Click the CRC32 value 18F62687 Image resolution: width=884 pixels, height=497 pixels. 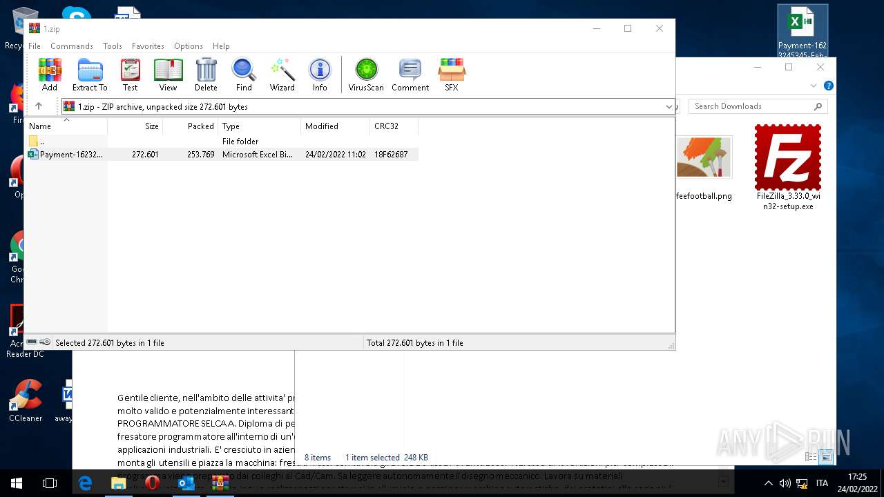[391, 155]
